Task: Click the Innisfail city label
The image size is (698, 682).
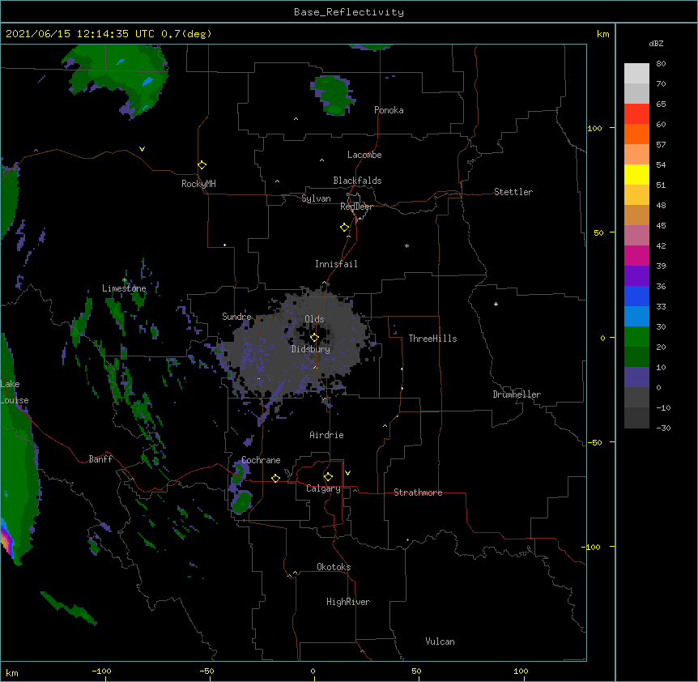Action: point(336,264)
